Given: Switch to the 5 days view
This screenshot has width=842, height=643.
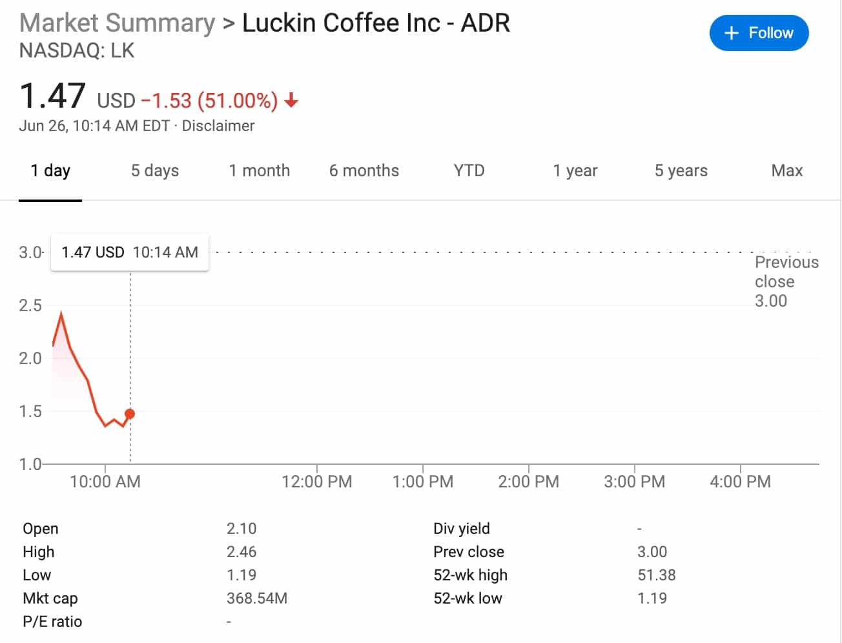Looking at the screenshot, I should click(x=154, y=170).
